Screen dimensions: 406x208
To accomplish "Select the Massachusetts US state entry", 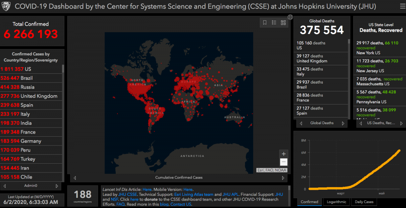I will tap(380, 82).
